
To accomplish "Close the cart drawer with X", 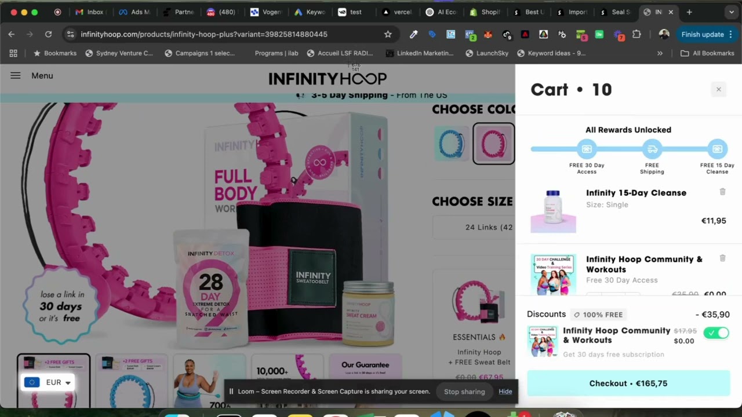I will point(718,89).
